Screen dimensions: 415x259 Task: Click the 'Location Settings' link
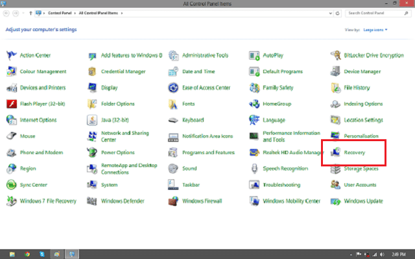(363, 120)
